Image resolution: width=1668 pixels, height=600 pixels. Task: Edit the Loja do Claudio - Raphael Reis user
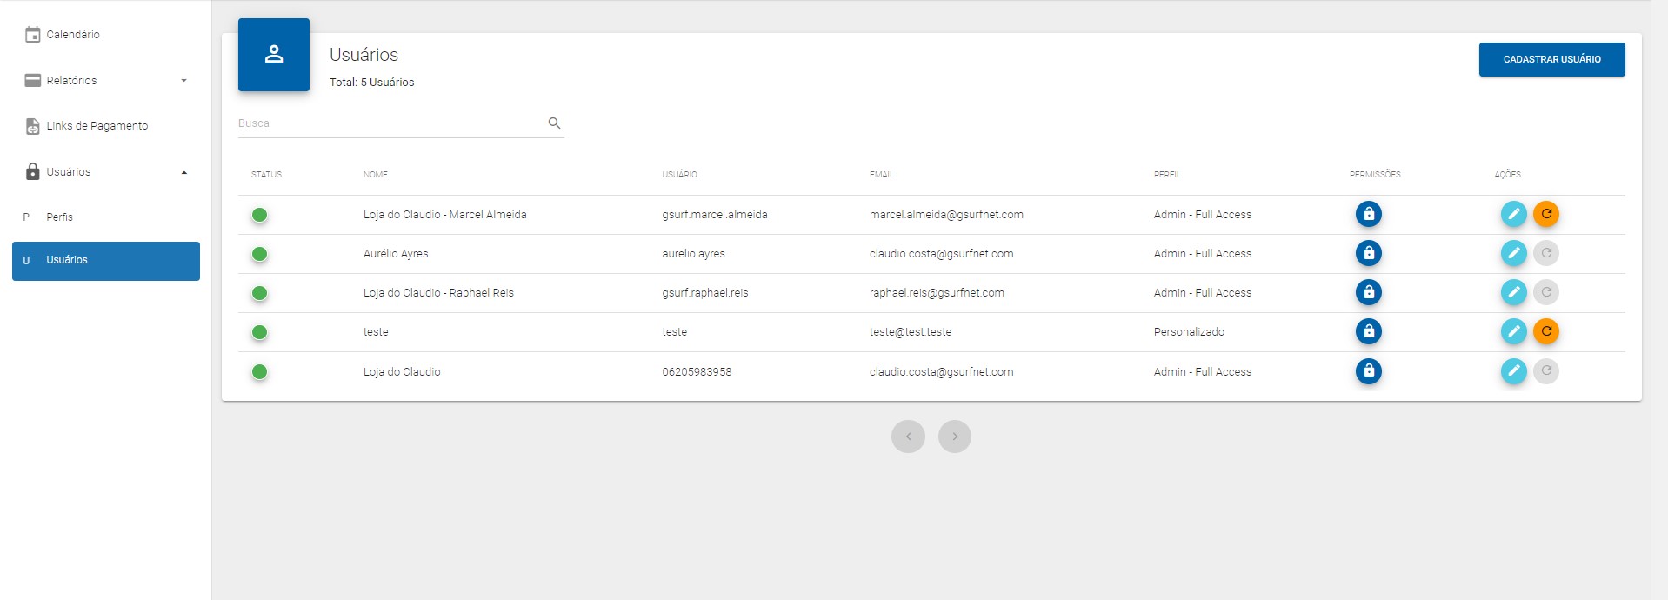click(1513, 292)
